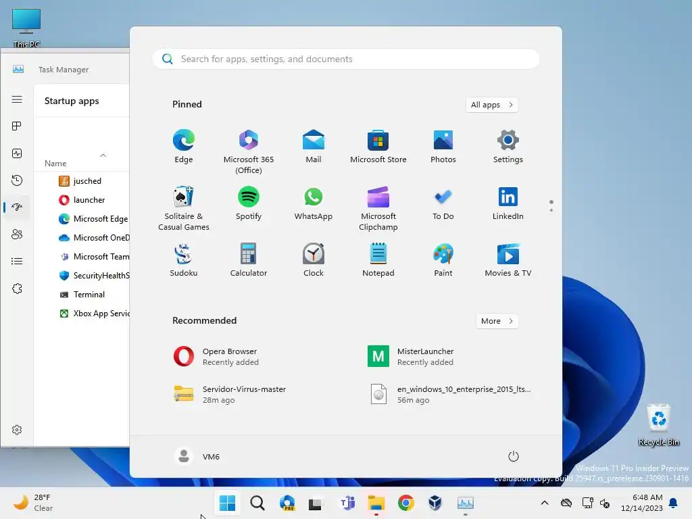Open Edge from pinned apps

click(184, 147)
